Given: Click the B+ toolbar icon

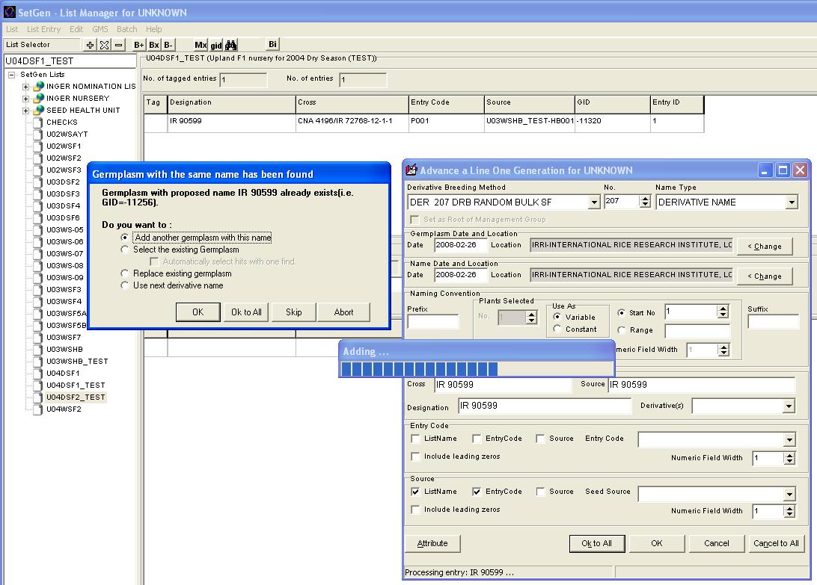Looking at the screenshot, I should pos(138,45).
